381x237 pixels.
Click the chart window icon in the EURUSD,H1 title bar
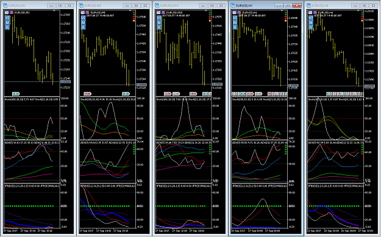233,5
